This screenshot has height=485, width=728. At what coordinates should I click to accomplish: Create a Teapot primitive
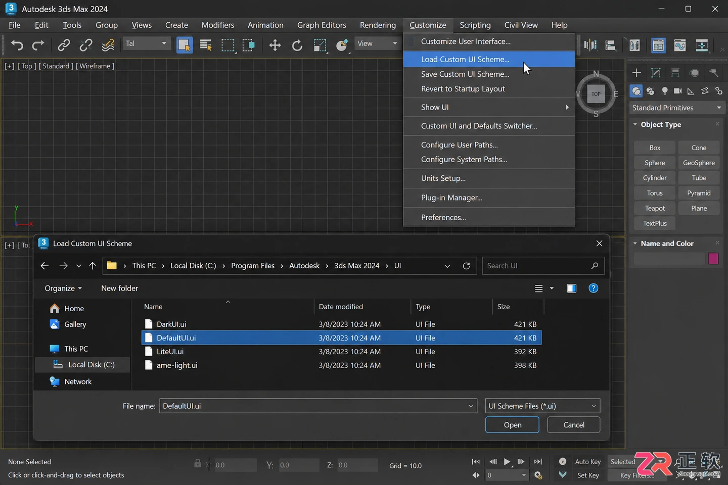(x=655, y=208)
